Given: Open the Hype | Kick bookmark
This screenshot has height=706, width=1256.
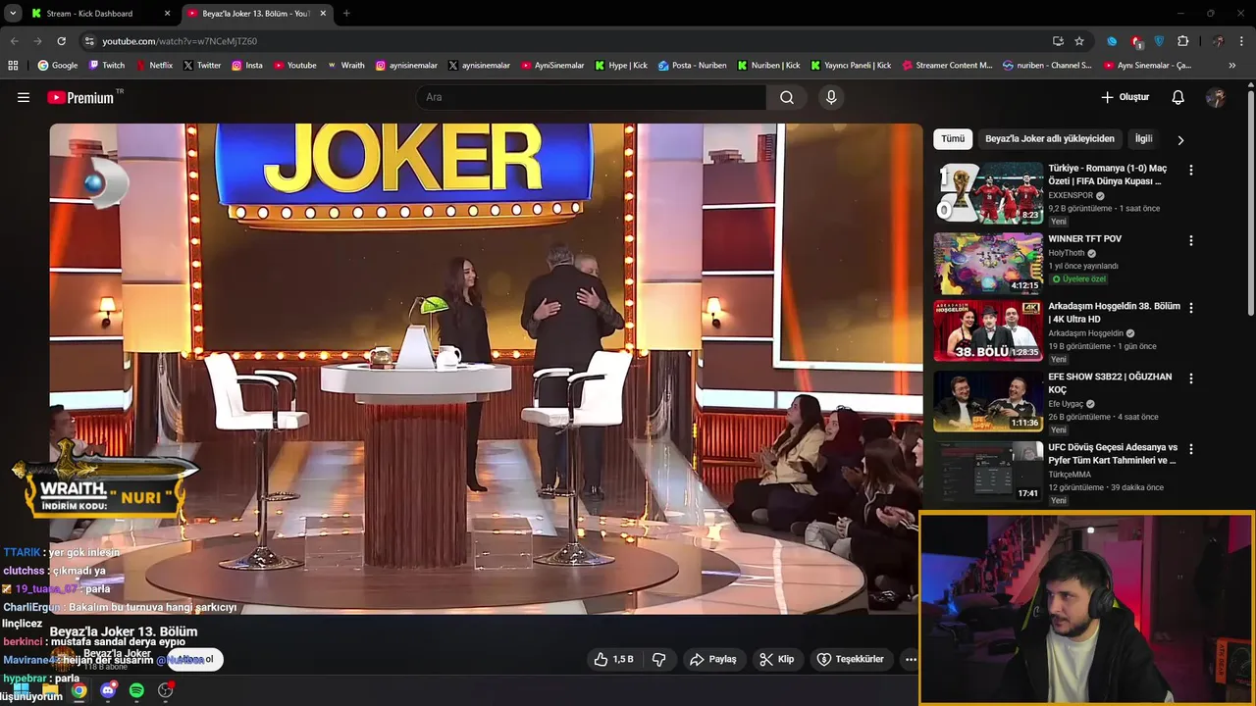Looking at the screenshot, I should click(x=621, y=66).
